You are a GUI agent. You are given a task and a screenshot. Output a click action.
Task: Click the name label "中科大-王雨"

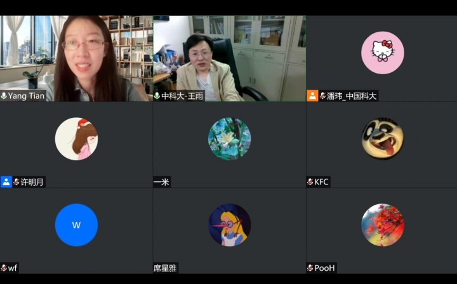click(x=182, y=96)
